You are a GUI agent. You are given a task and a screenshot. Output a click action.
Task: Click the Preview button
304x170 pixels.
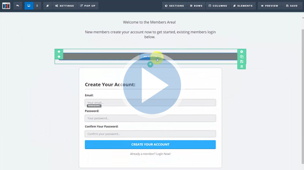click(x=270, y=6)
